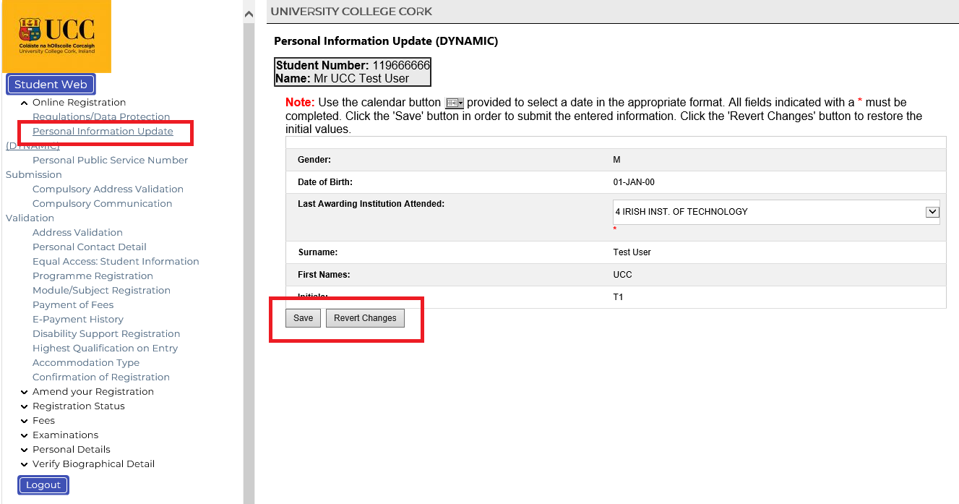Collapse the Online Registration section chevron
The height and width of the screenshot is (504, 959).
(25, 103)
